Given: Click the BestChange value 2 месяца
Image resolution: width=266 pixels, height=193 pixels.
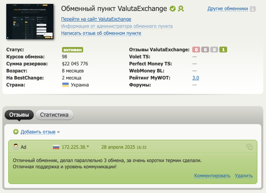Looking at the screenshot, I should coord(71,78).
